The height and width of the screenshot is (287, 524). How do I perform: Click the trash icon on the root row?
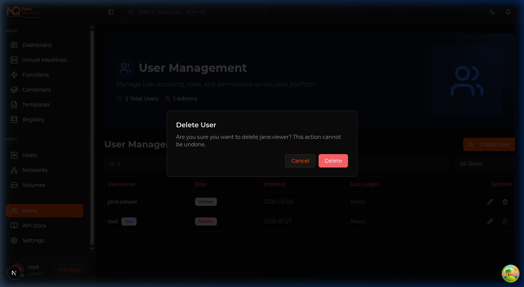505,221
